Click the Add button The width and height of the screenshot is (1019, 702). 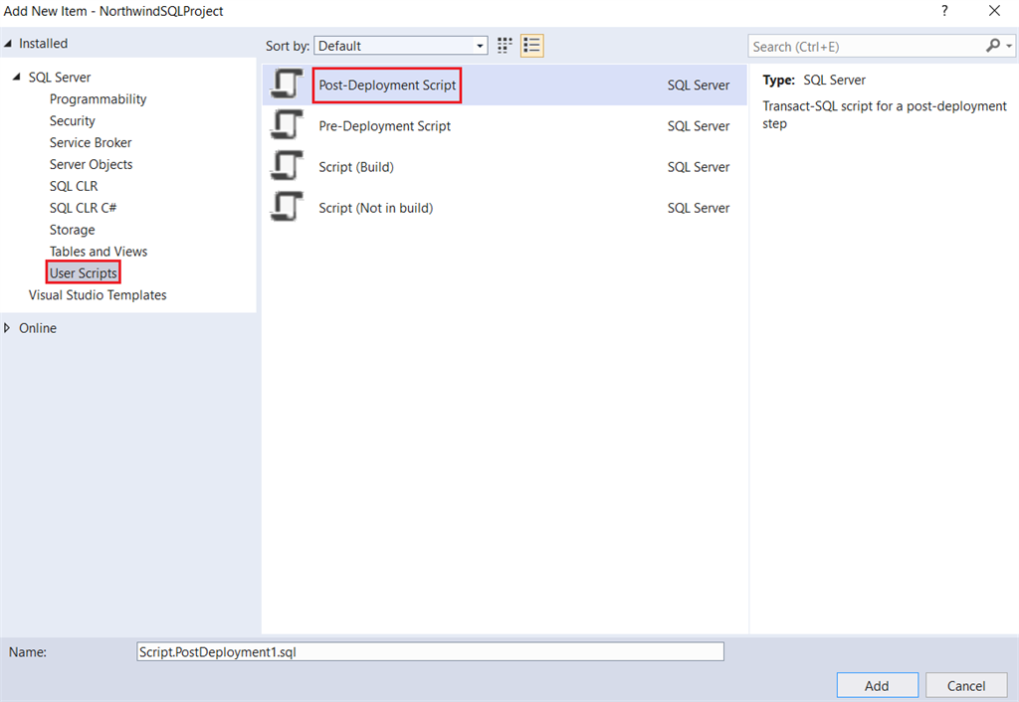(877, 685)
